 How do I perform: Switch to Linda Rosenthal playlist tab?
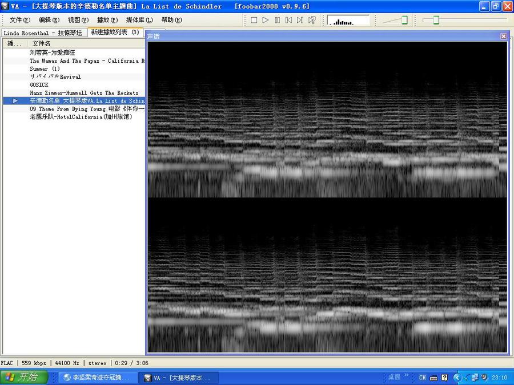(x=44, y=33)
